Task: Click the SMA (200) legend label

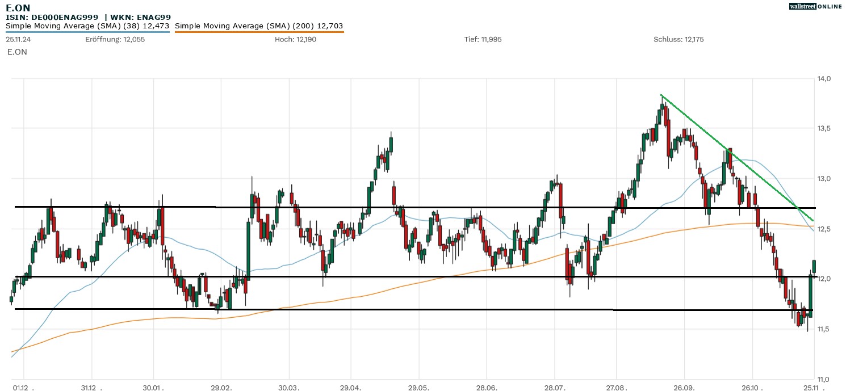Action: pos(259,26)
